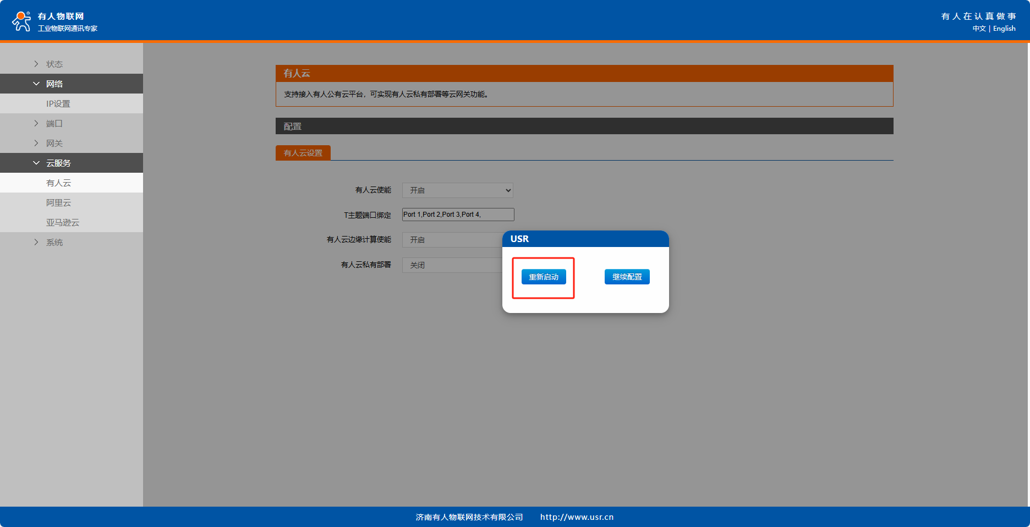Switch to the 有人云设置 tab
1030x527 pixels.
click(303, 153)
